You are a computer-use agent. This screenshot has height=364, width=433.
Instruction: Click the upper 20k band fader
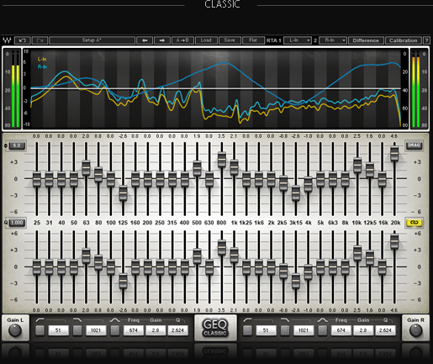click(x=394, y=154)
